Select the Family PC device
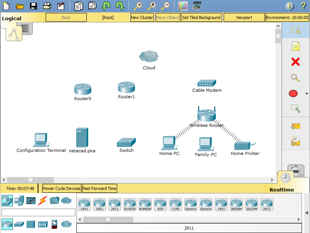The width and height of the screenshot is (310, 233). click(206, 144)
